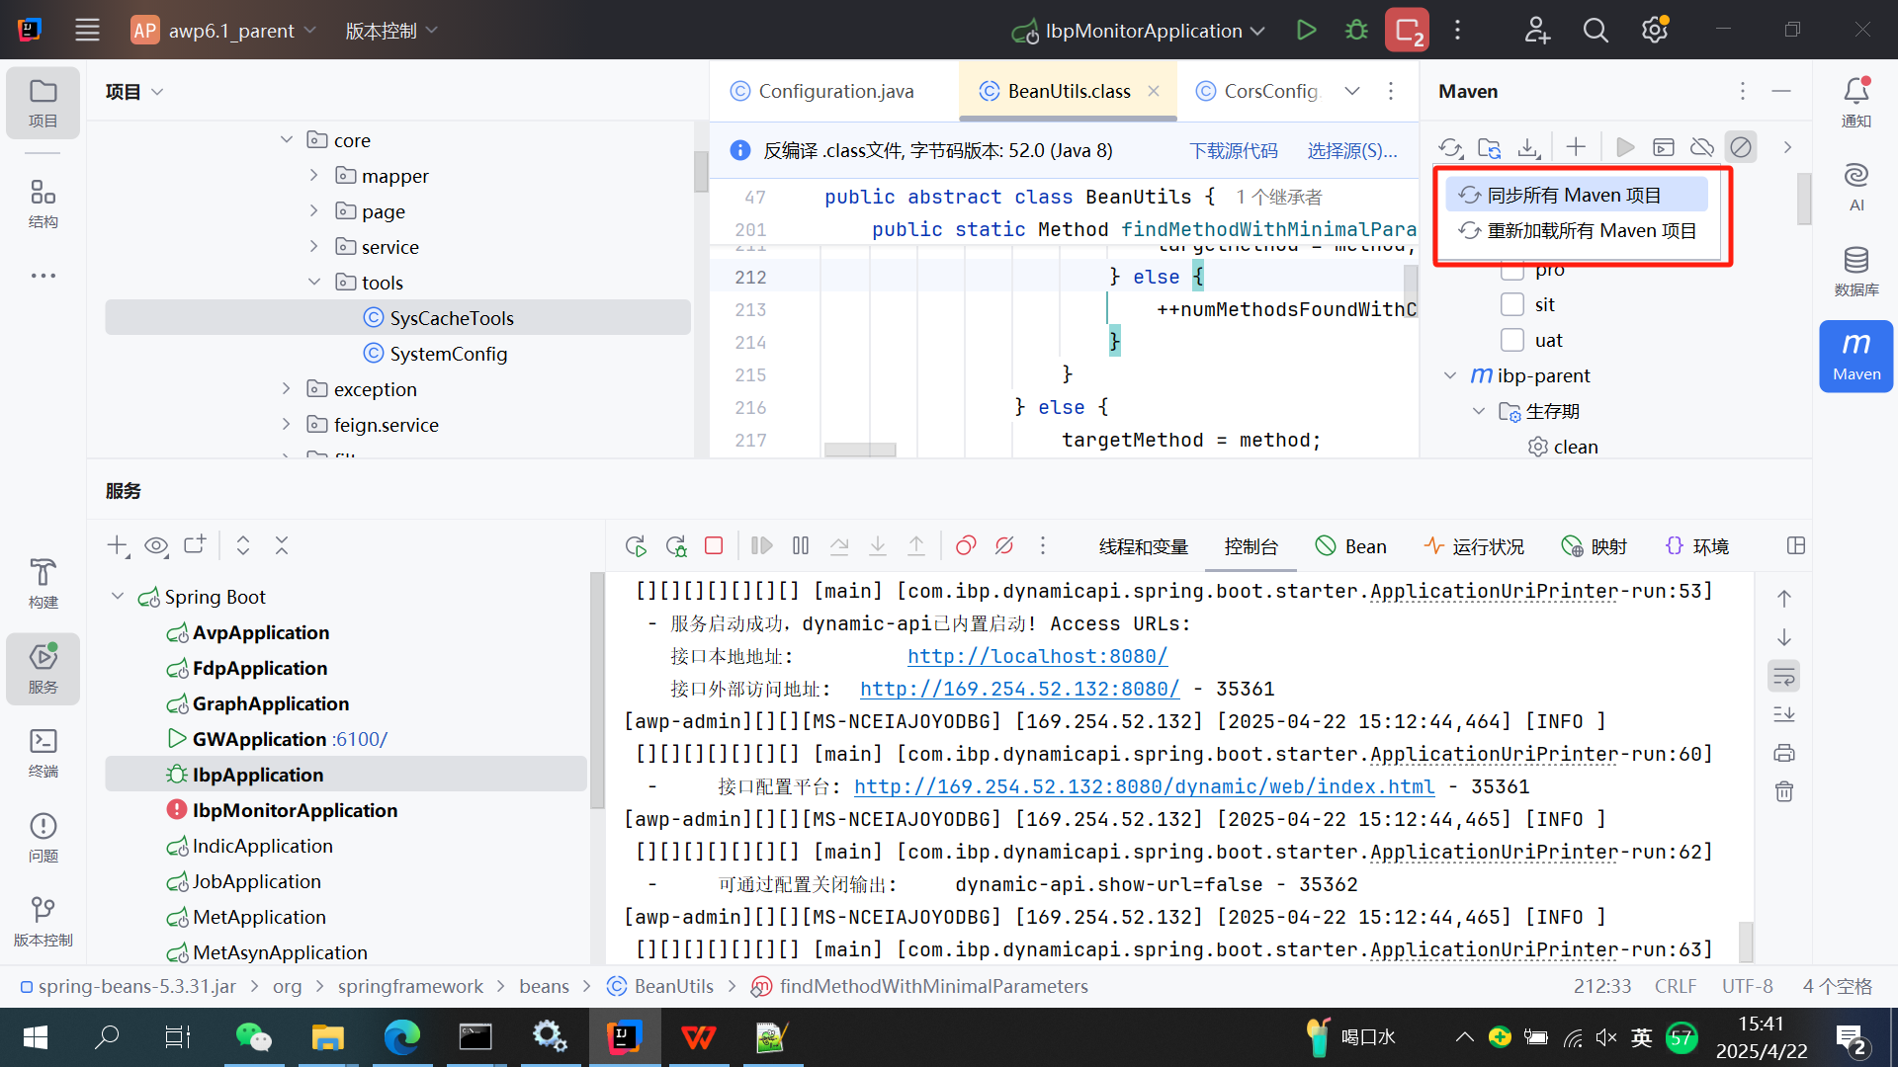Click Maven download sources icon
Viewport: 1898px width, 1067px height.
(x=1528, y=147)
